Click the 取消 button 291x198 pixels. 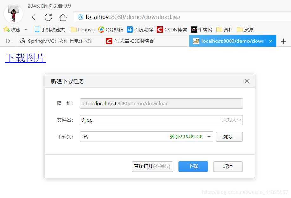(228, 166)
